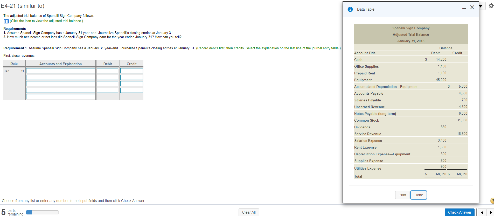
Task: Click the fourth row Credit field
Action: coord(131,90)
